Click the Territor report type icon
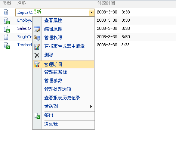 point(7,46)
